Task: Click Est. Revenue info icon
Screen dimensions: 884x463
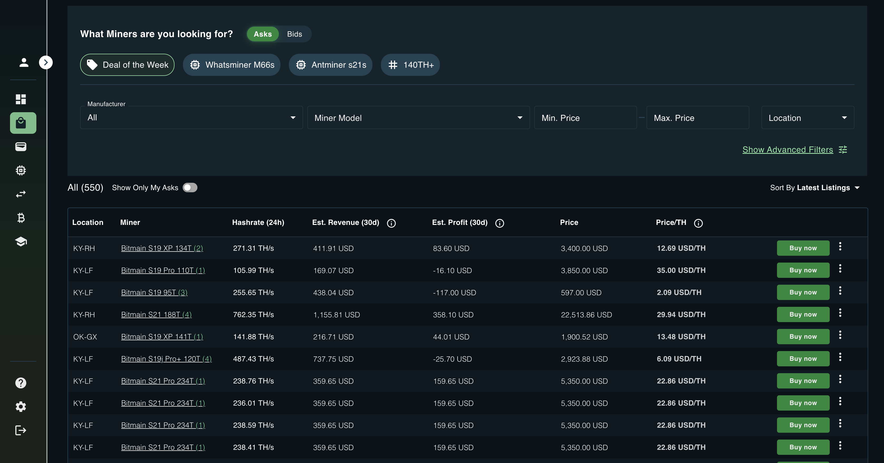Action: coord(391,223)
